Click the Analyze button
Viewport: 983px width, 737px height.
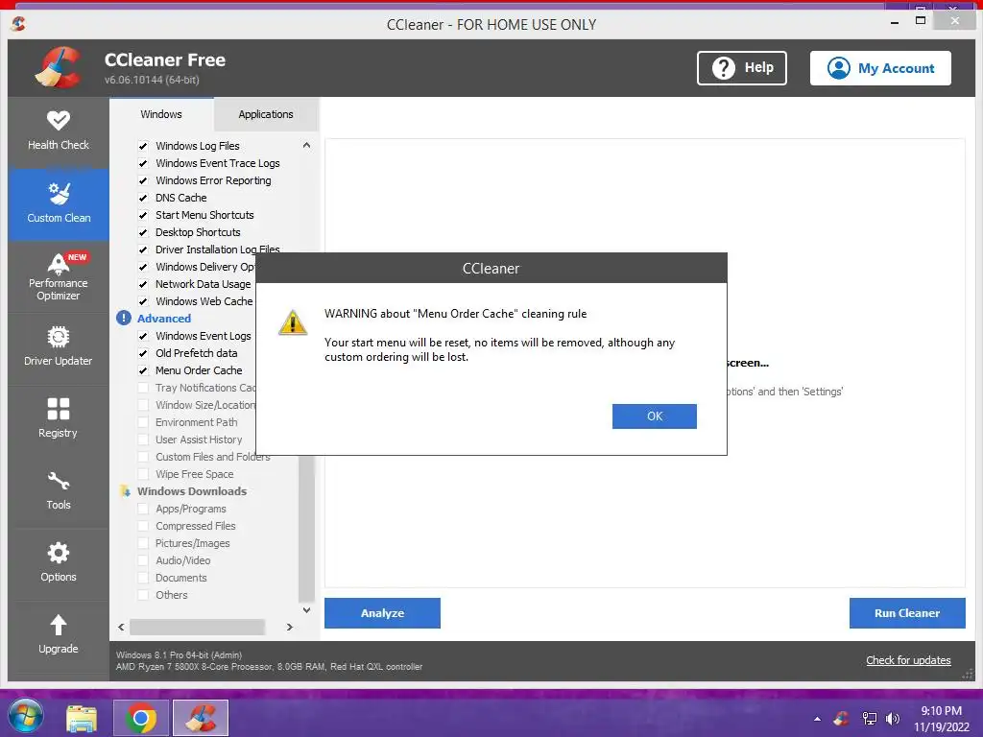382,613
